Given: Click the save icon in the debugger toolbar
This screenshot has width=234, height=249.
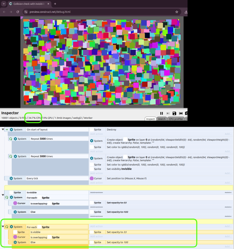Looking at the screenshot, I should (x=174, y=113).
